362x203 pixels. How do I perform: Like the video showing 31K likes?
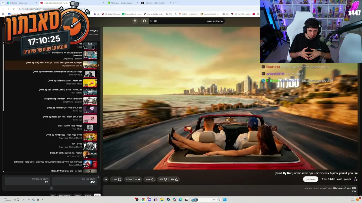click(x=174, y=179)
